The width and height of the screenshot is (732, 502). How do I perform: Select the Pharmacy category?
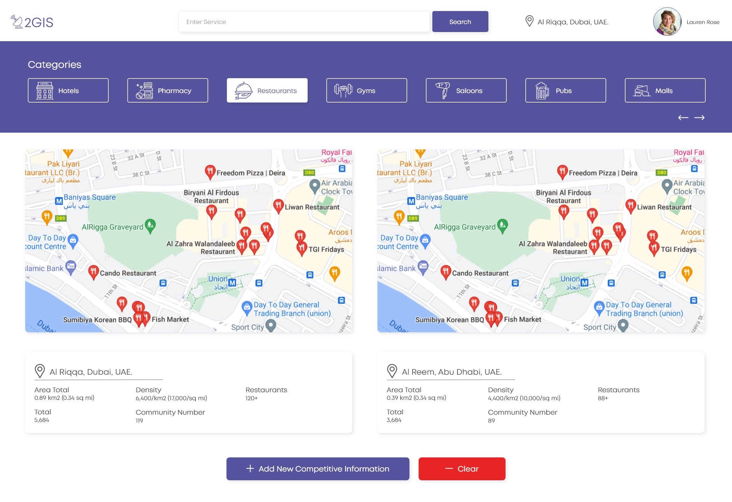coord(168,90)
